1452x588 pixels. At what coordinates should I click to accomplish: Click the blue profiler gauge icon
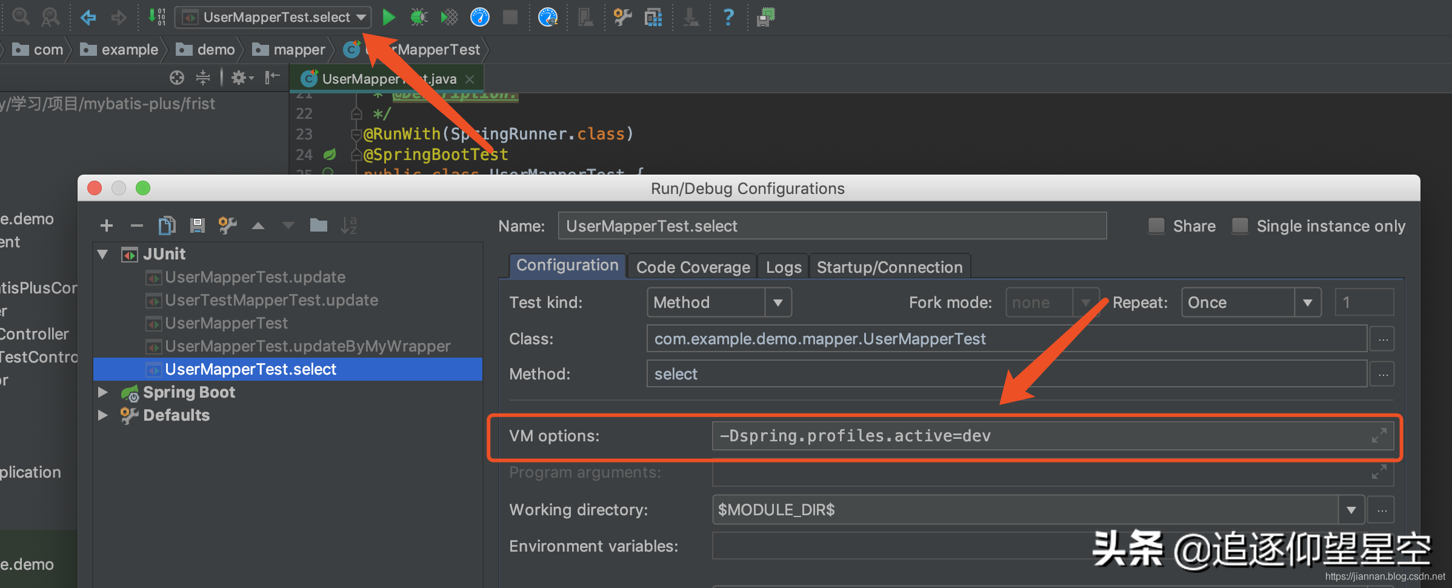(480, 17)
